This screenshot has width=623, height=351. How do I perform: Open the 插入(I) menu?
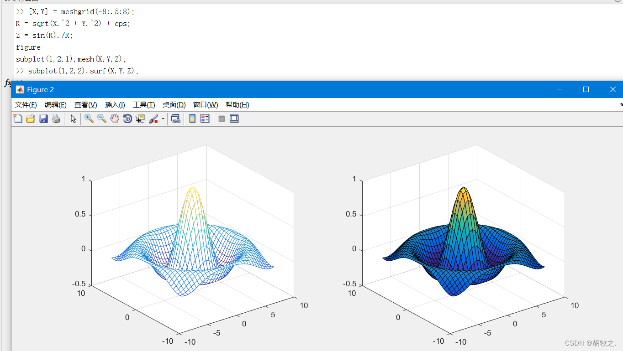pos(115,105)
